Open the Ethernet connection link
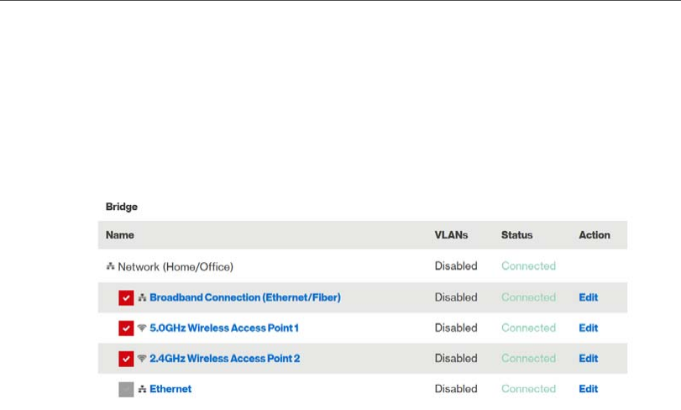 pyautogui.click(x=170, y=389)
